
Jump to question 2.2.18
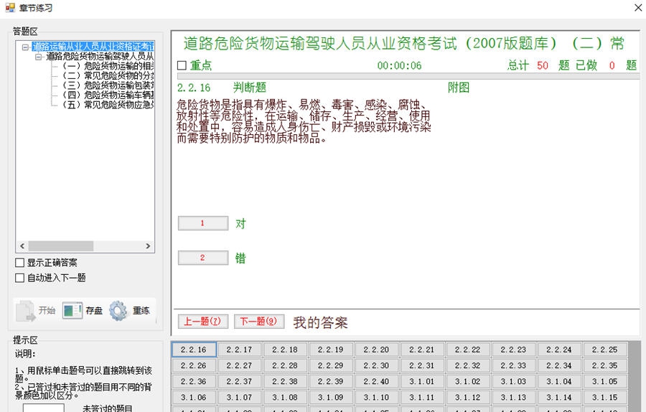[x=285, y=350]
